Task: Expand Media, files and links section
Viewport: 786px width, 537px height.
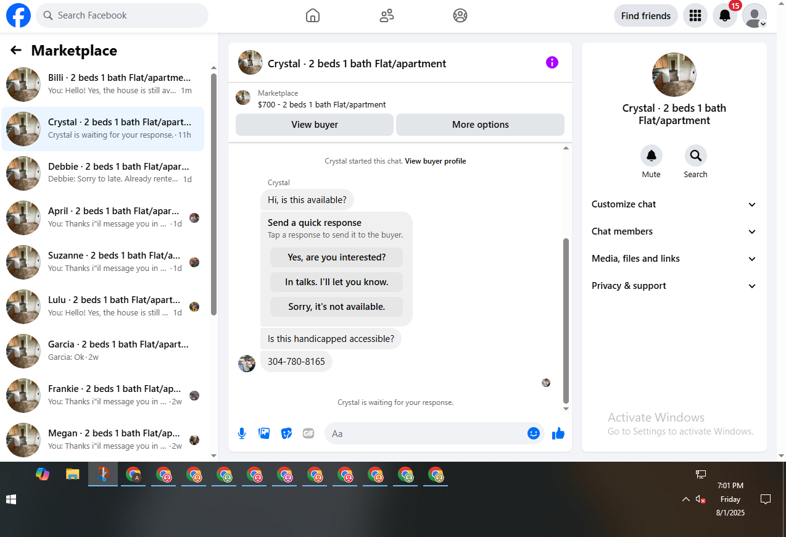Action: (674, 259)
